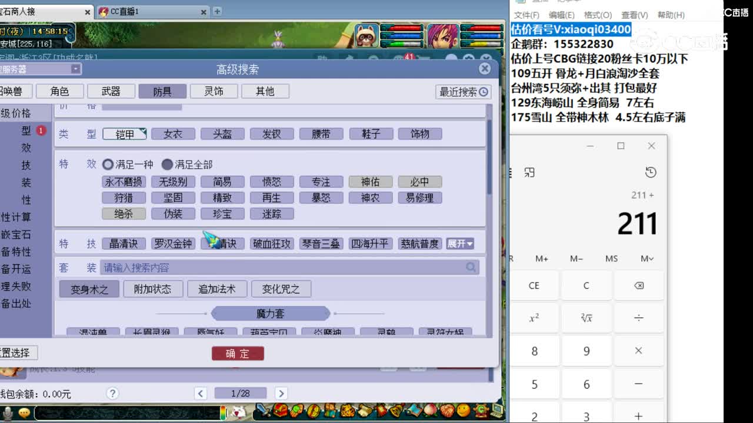The image size is (753, 423).
Task: Enable the 无级别 special effect filter
Action: (x=173, y=182)
